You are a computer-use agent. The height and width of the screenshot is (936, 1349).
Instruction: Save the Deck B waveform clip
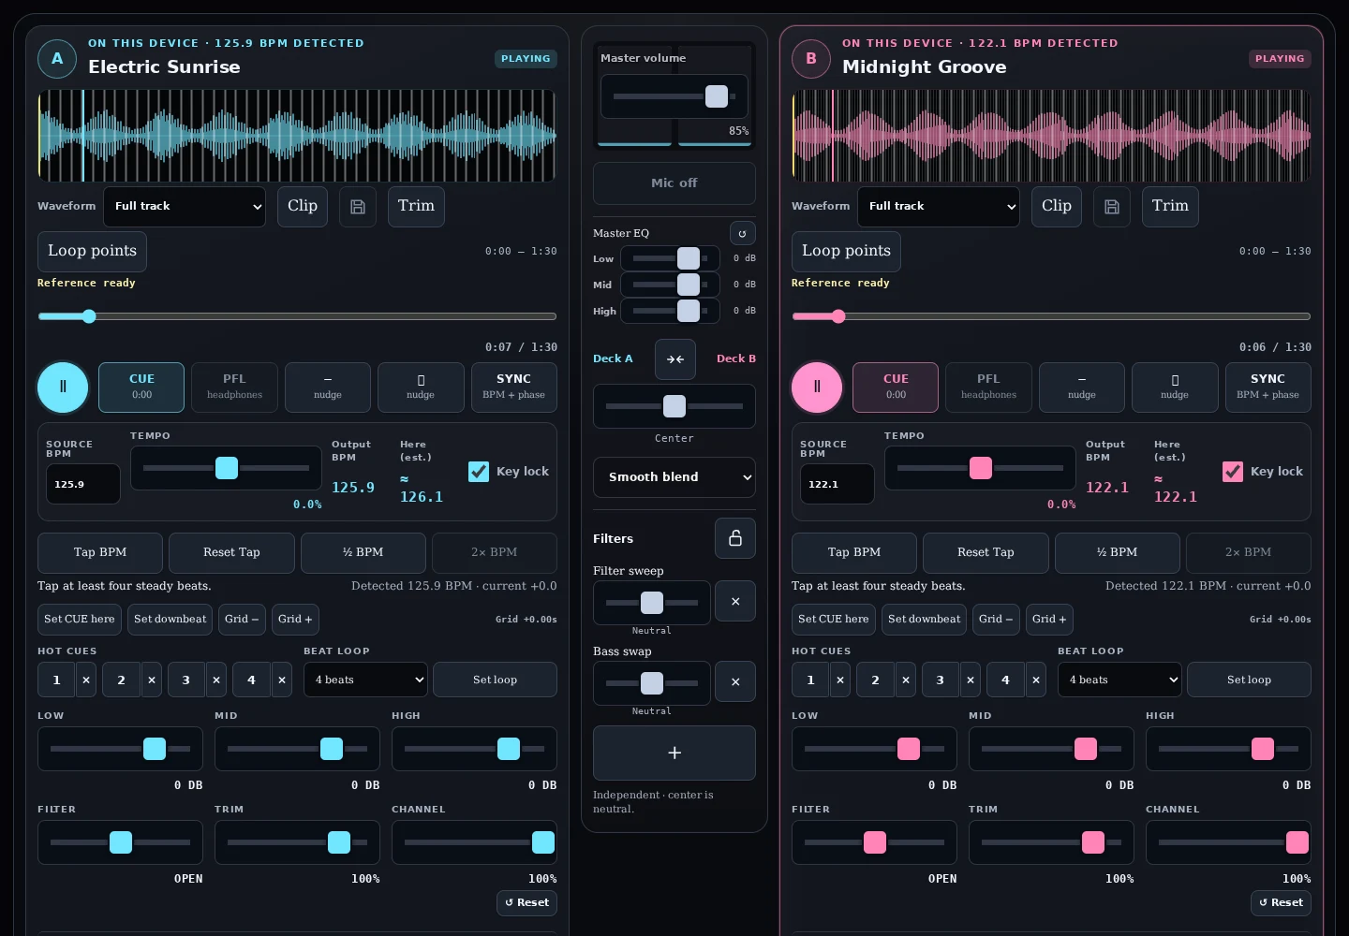pos(1112,207)
